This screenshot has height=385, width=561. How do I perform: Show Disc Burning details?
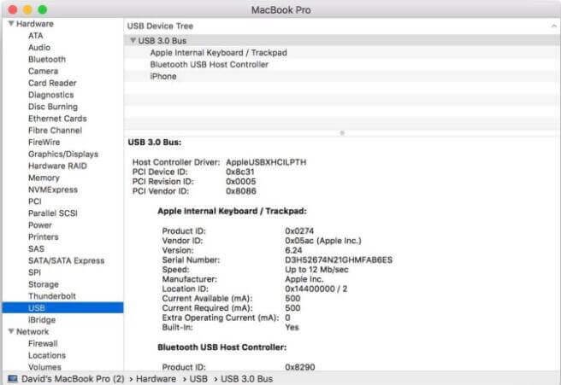(x=53, y=107)
